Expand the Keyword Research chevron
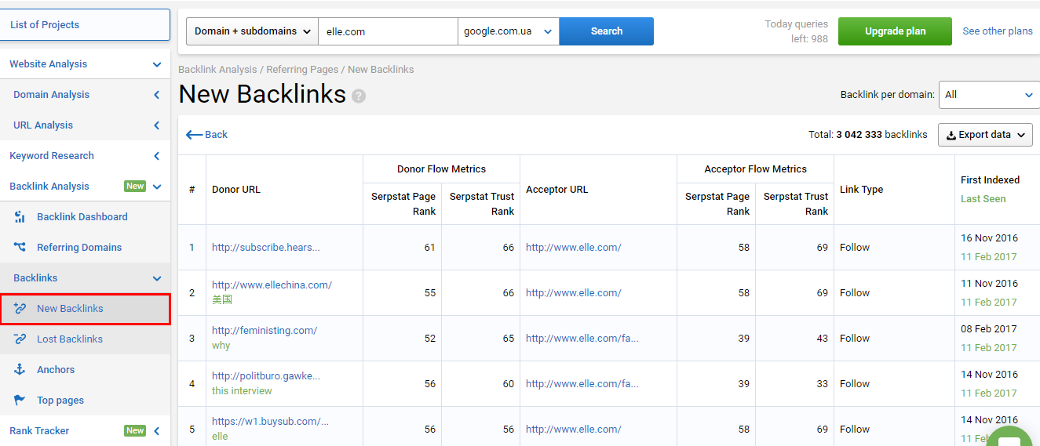The width and height of the screenshot is (1040, 446). (x=157, y=156)
